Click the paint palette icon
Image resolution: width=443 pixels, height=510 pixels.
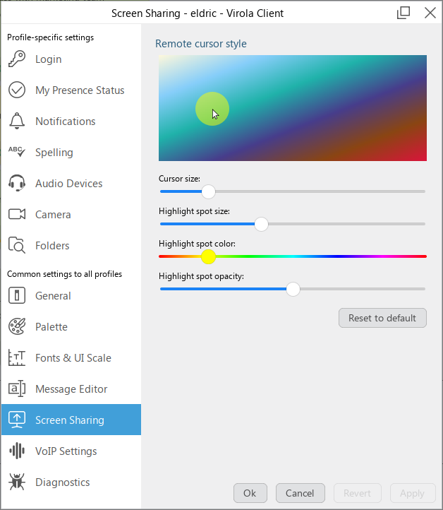(17, 326)
